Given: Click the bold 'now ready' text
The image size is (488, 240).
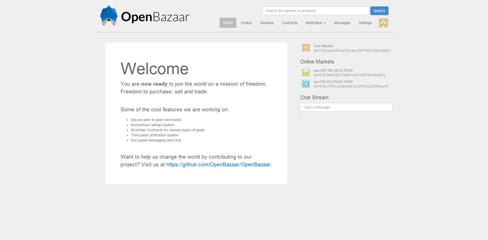Looking at the screenshot, I should (154, 84).
